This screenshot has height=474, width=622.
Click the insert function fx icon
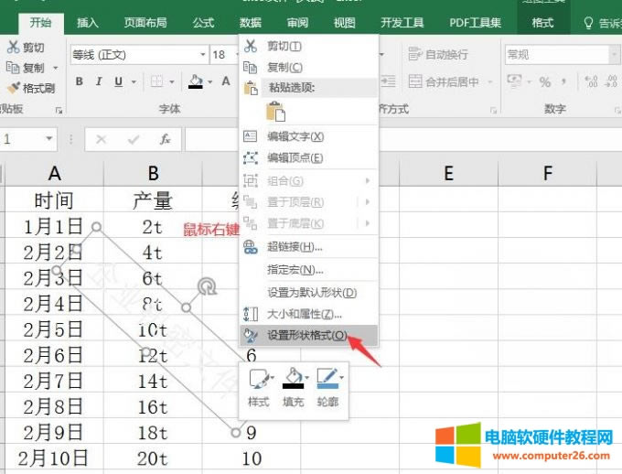pyautogui.click(x=166, y=140)
